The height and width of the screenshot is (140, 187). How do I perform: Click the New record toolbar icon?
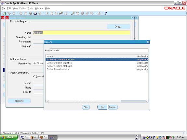pos(4,13)
